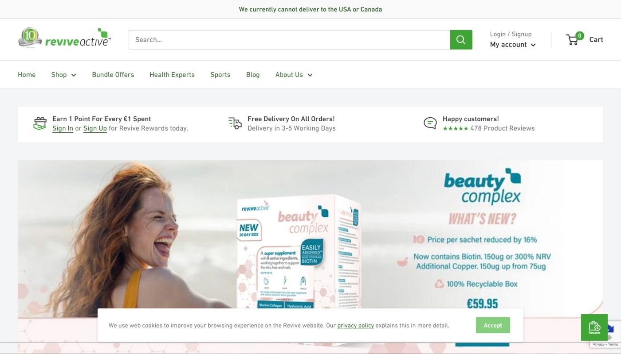This screenshot has height=354, width=621.
Task: Open the Health Experts menu item
Action: [172, 75]
